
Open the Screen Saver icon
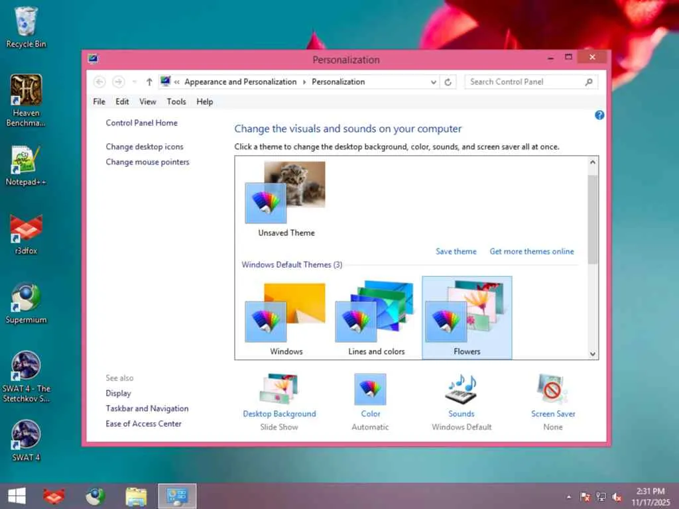click(552, 389)
